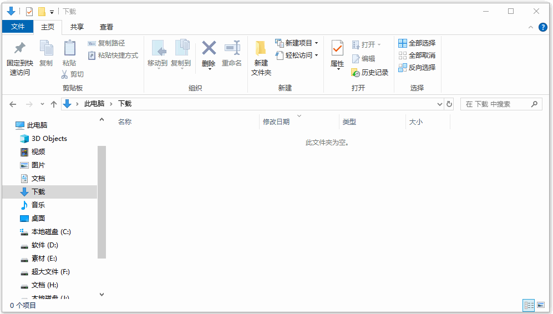Open the File (文件) tab

click(18, 27)
